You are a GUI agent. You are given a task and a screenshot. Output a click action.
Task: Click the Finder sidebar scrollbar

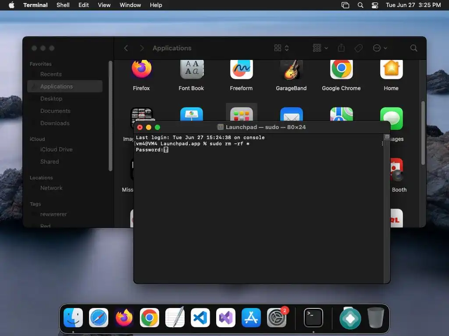[x=110, y=116]
